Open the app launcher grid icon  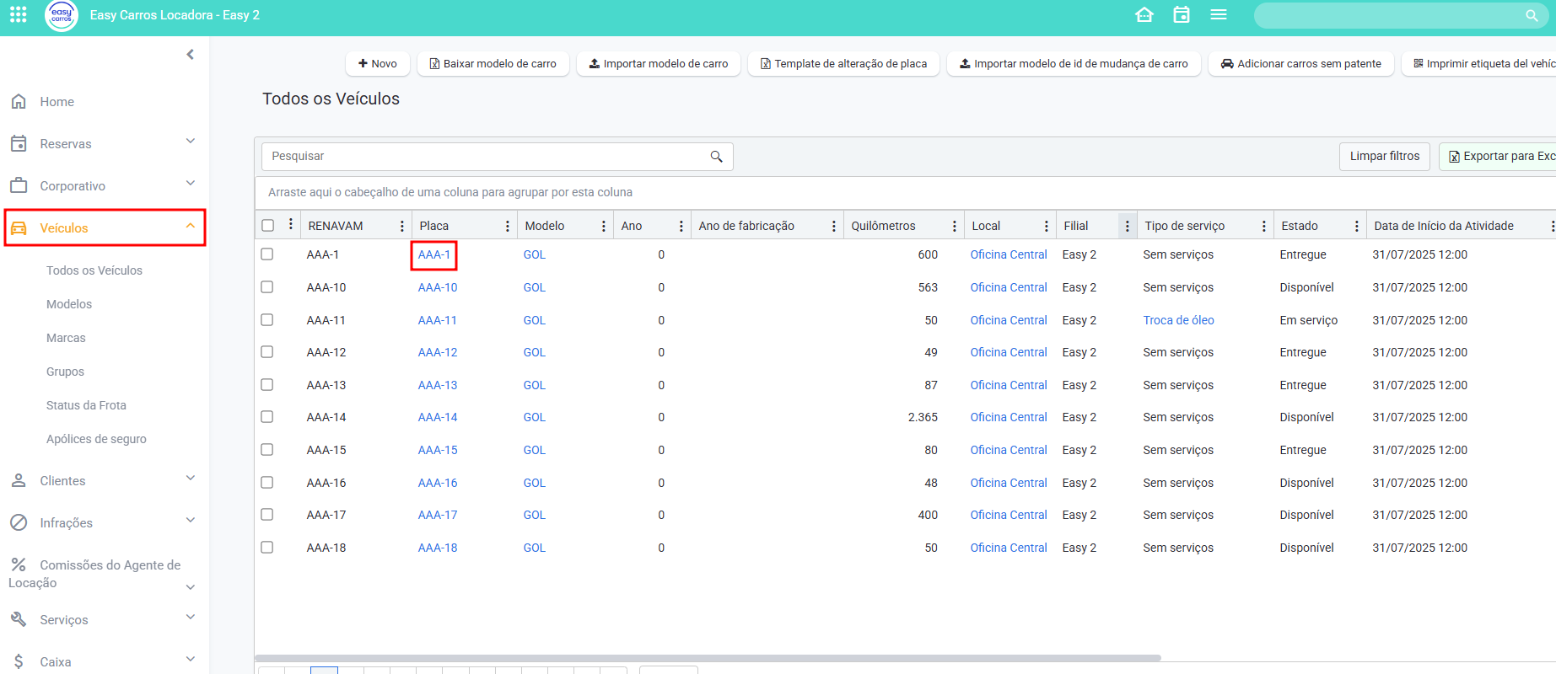coord(18,15)
